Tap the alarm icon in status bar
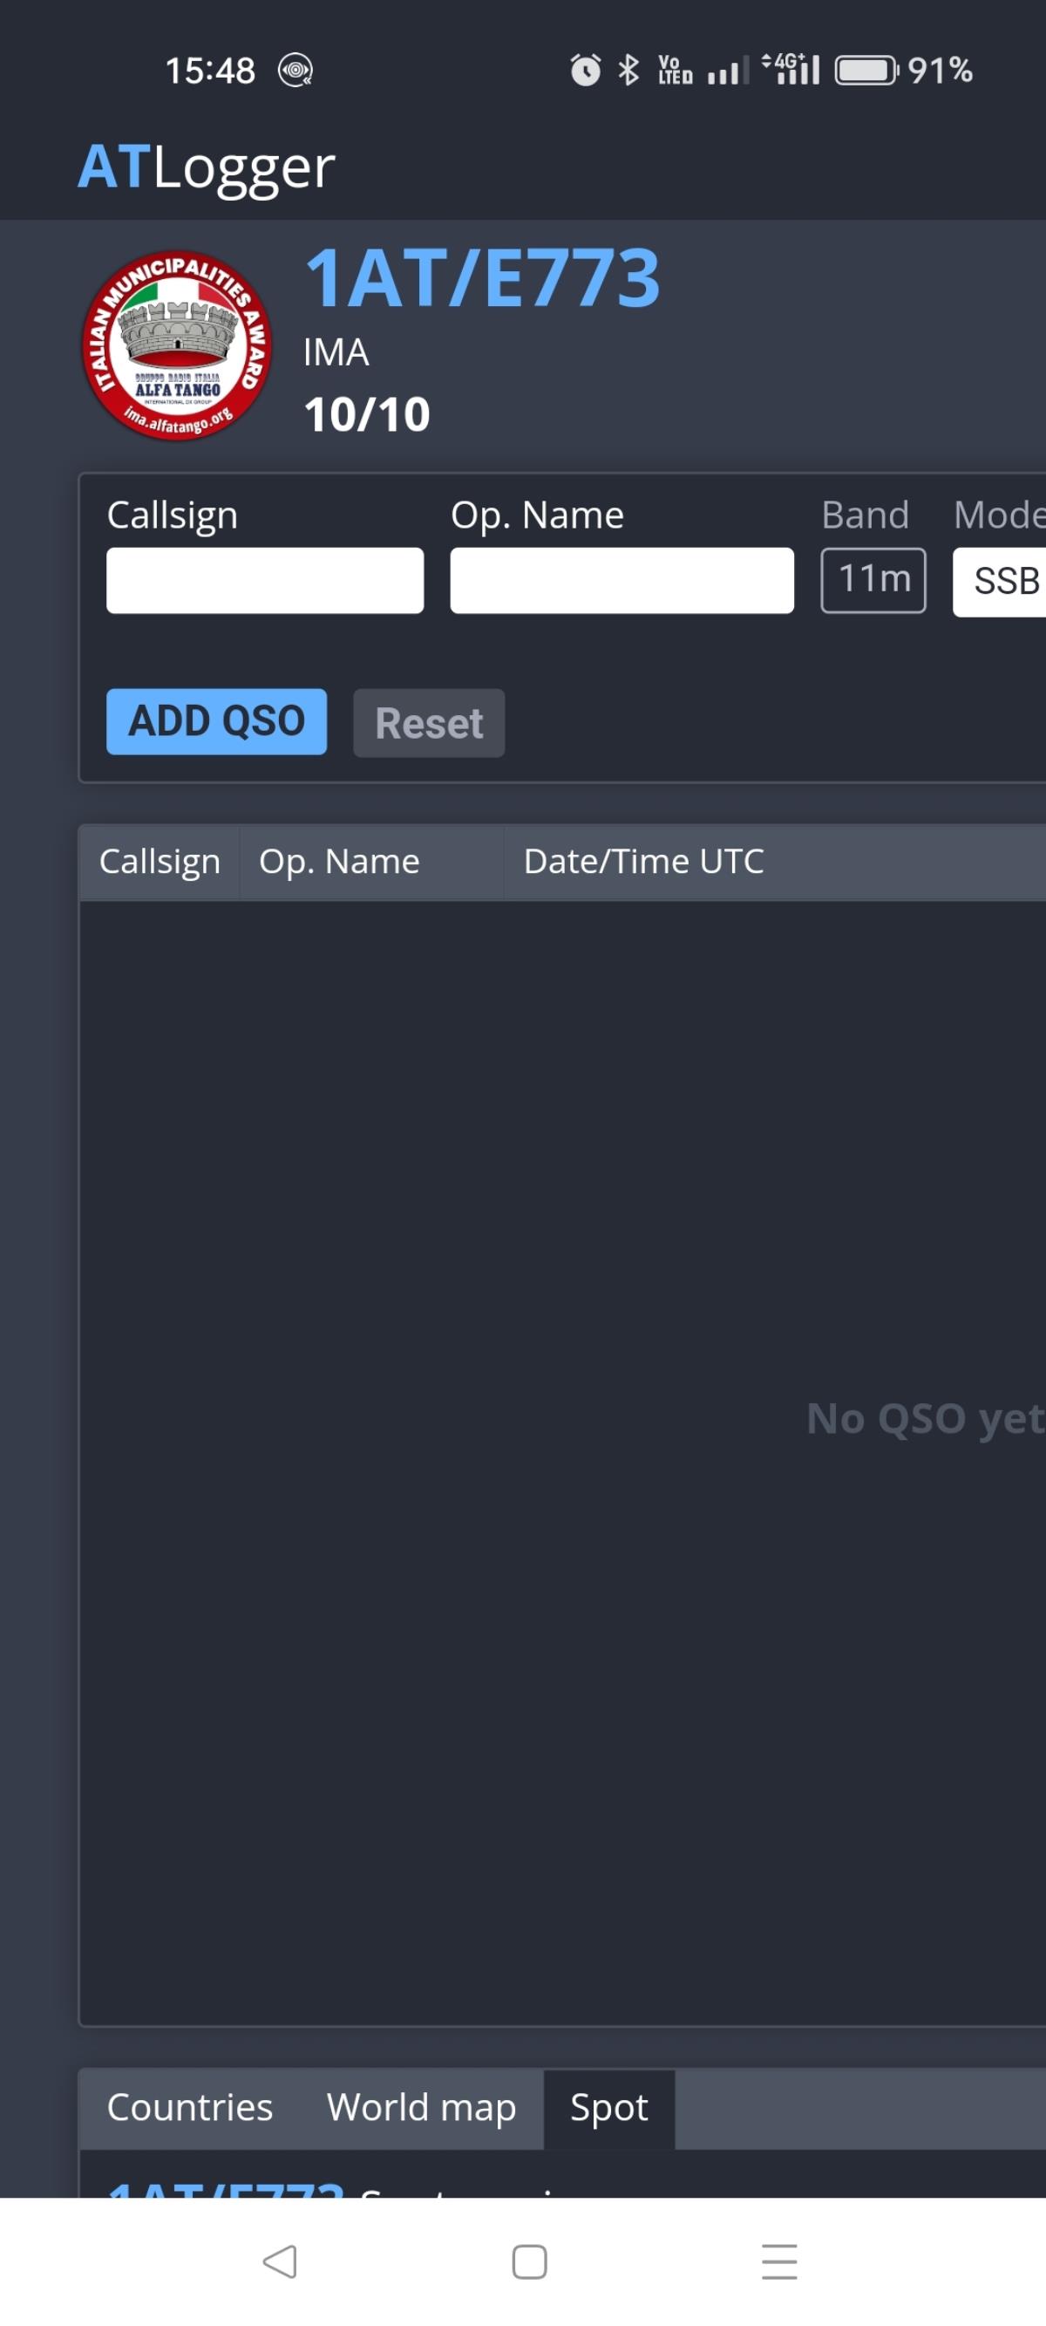1046x2326 pixels. pyautogui.click(x=585, y=71)
